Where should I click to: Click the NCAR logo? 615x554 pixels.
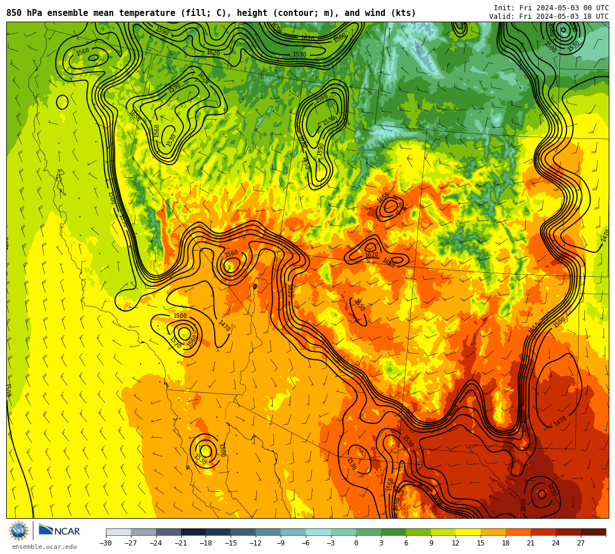[x=59, y=530]
